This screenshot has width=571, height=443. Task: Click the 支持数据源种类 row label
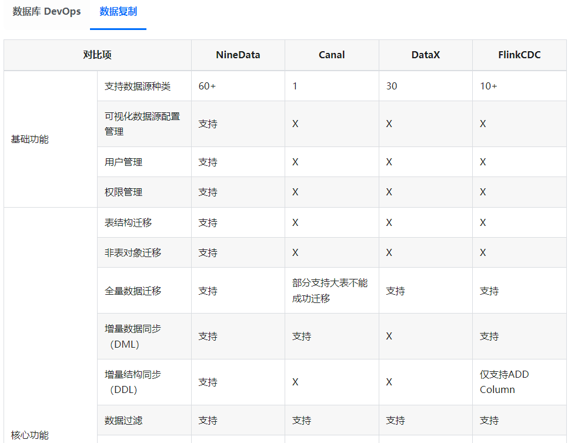[x=138, y=86]
